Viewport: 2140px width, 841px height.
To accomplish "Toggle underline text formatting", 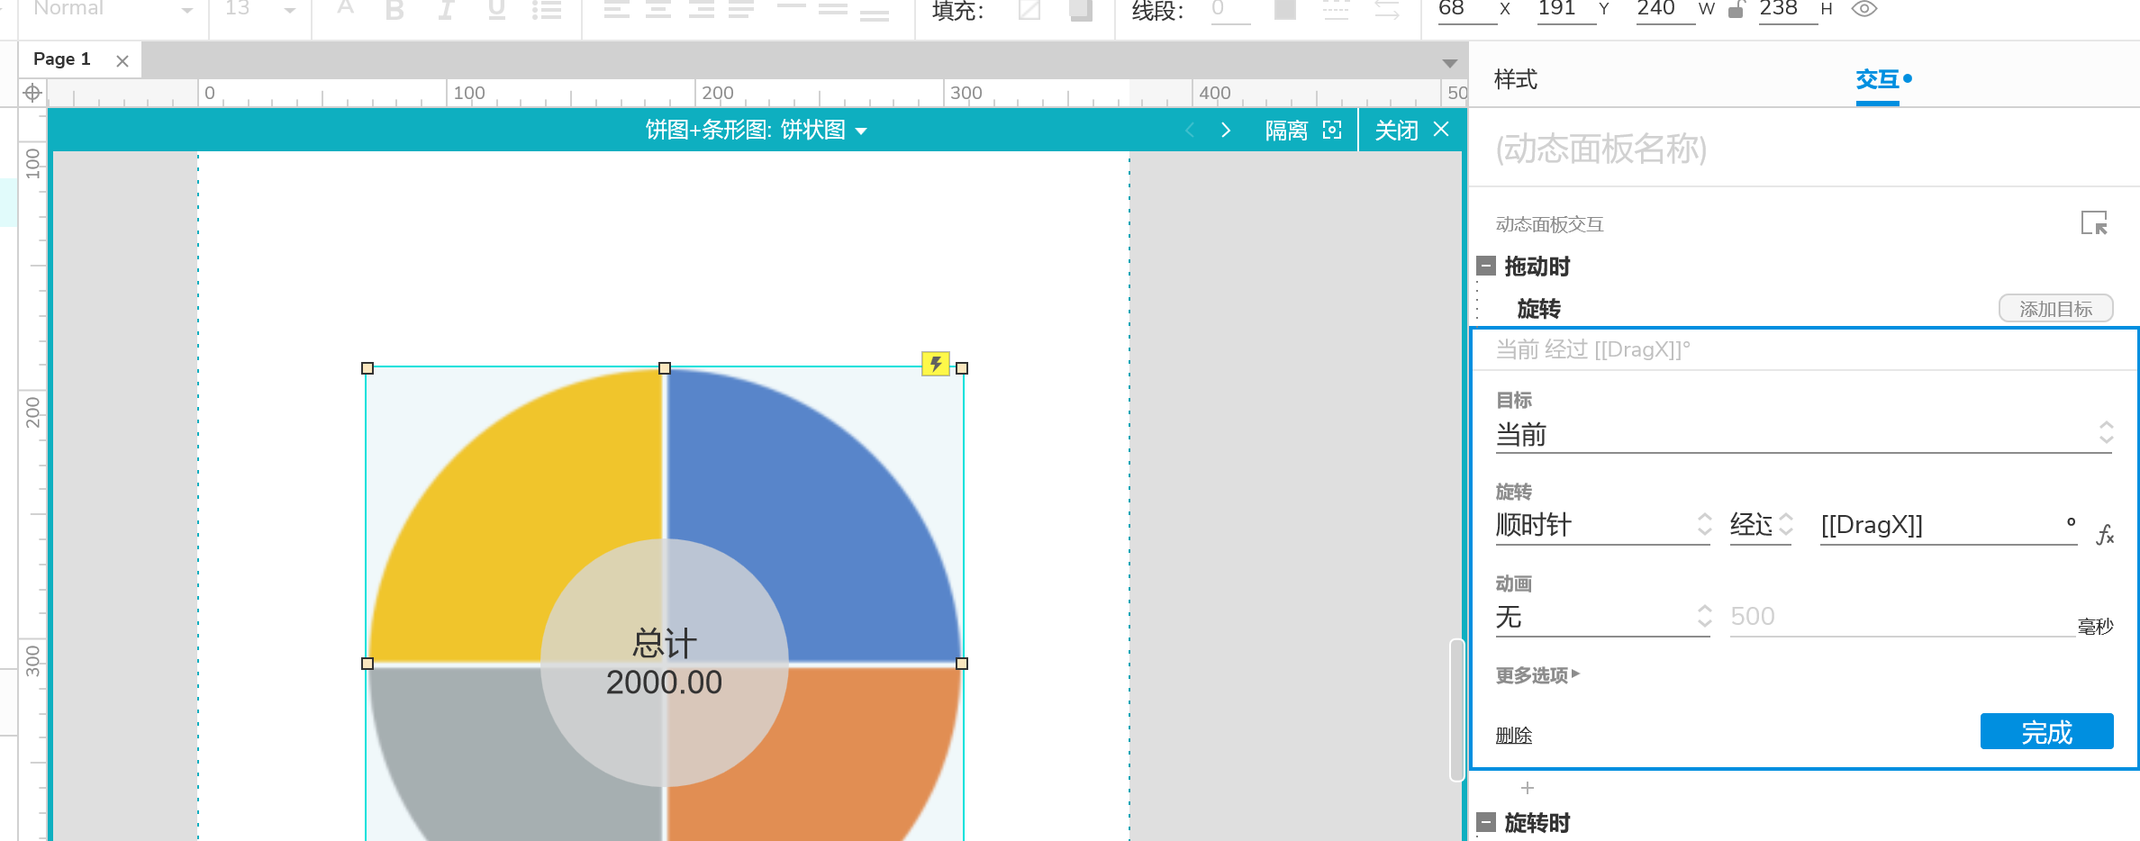I will pyautogui.click(x=496, y=10).
